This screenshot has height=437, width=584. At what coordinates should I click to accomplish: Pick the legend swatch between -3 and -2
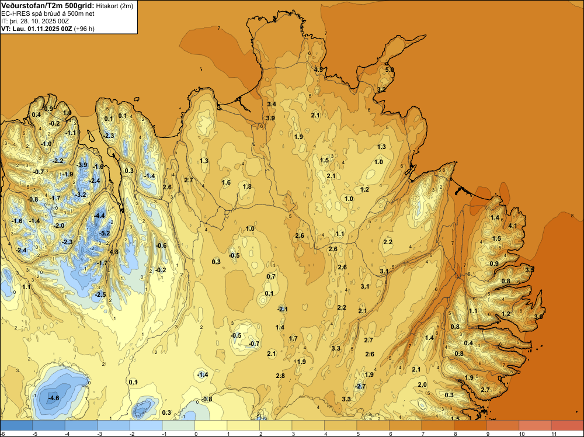click(114, 425)
